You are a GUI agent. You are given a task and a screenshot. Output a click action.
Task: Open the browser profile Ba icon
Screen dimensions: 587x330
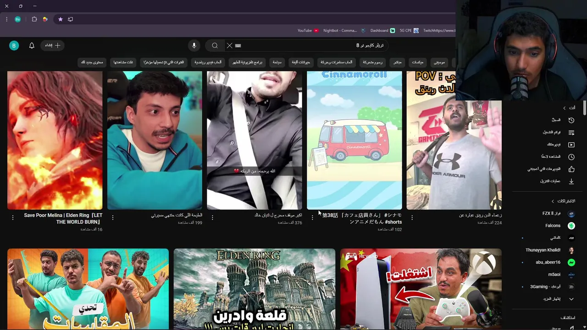pos(17,19)
